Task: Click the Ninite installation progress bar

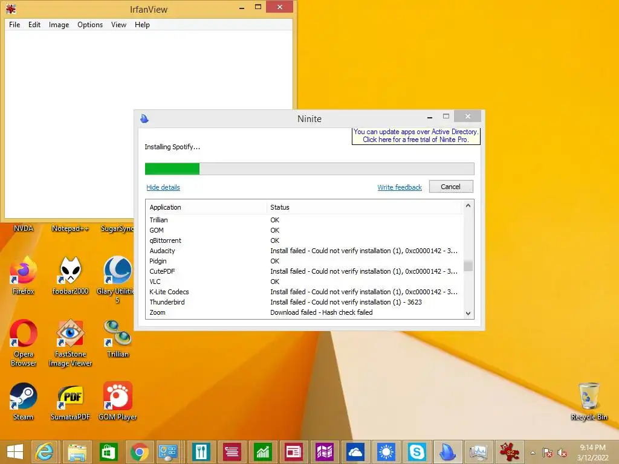Action: tap(309, 169)
